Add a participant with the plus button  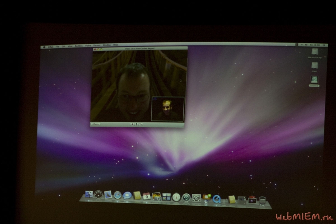click(132, 124)
